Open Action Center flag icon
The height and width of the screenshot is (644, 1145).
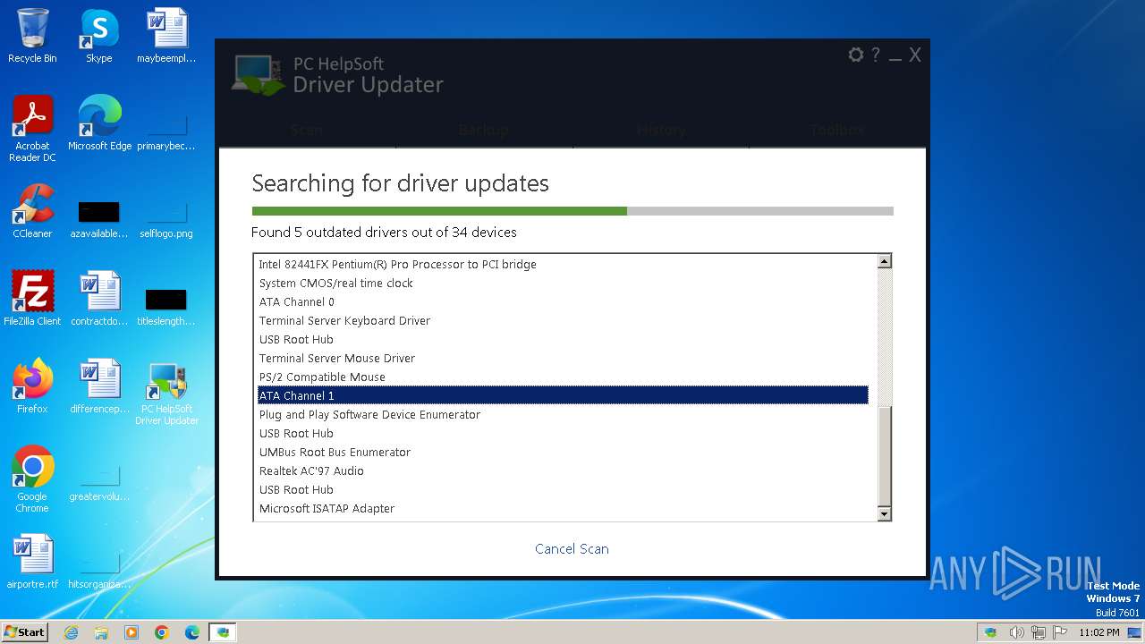(x=1059, y=632)
